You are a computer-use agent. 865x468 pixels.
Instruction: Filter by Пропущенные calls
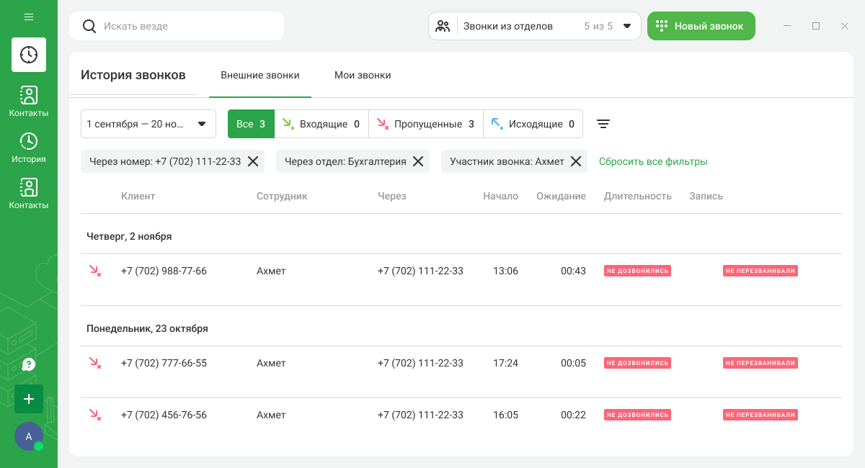(425, 124)
